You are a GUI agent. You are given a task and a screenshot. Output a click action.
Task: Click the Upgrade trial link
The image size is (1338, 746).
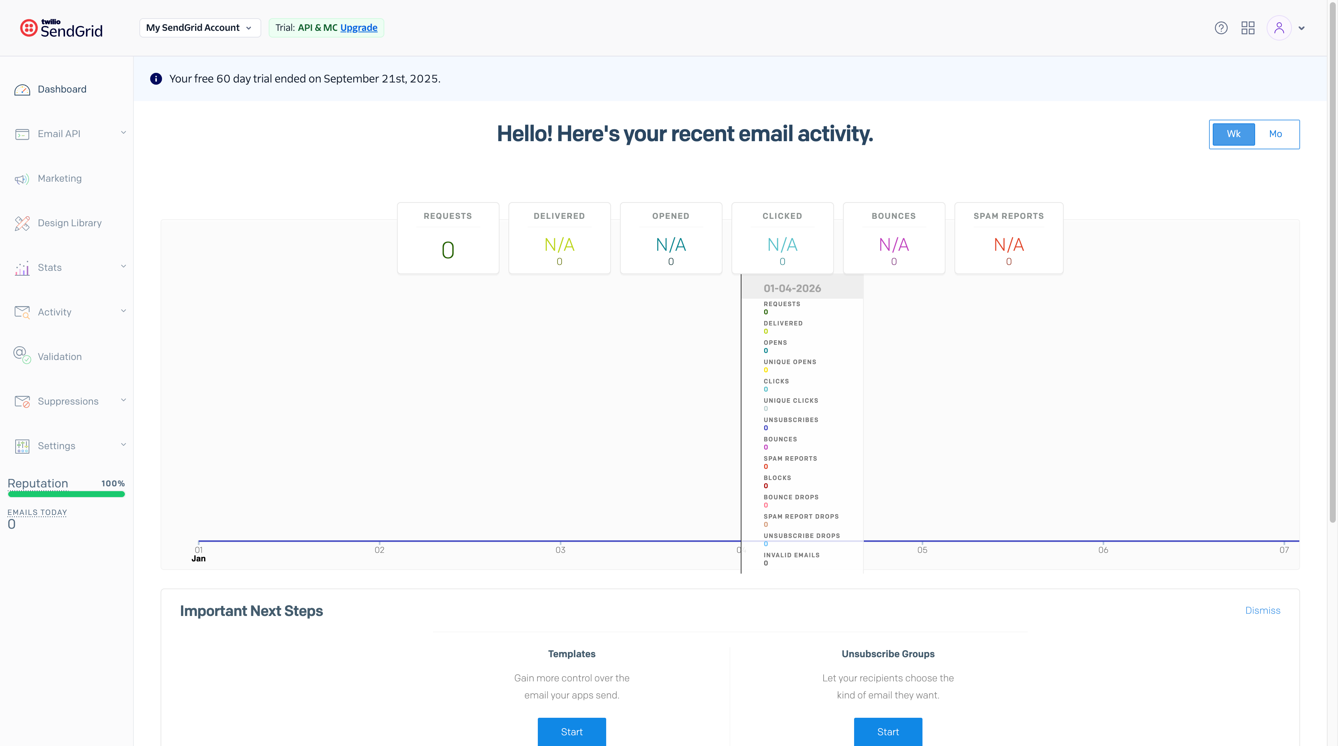pyautogui.click(x=358, y=28)
